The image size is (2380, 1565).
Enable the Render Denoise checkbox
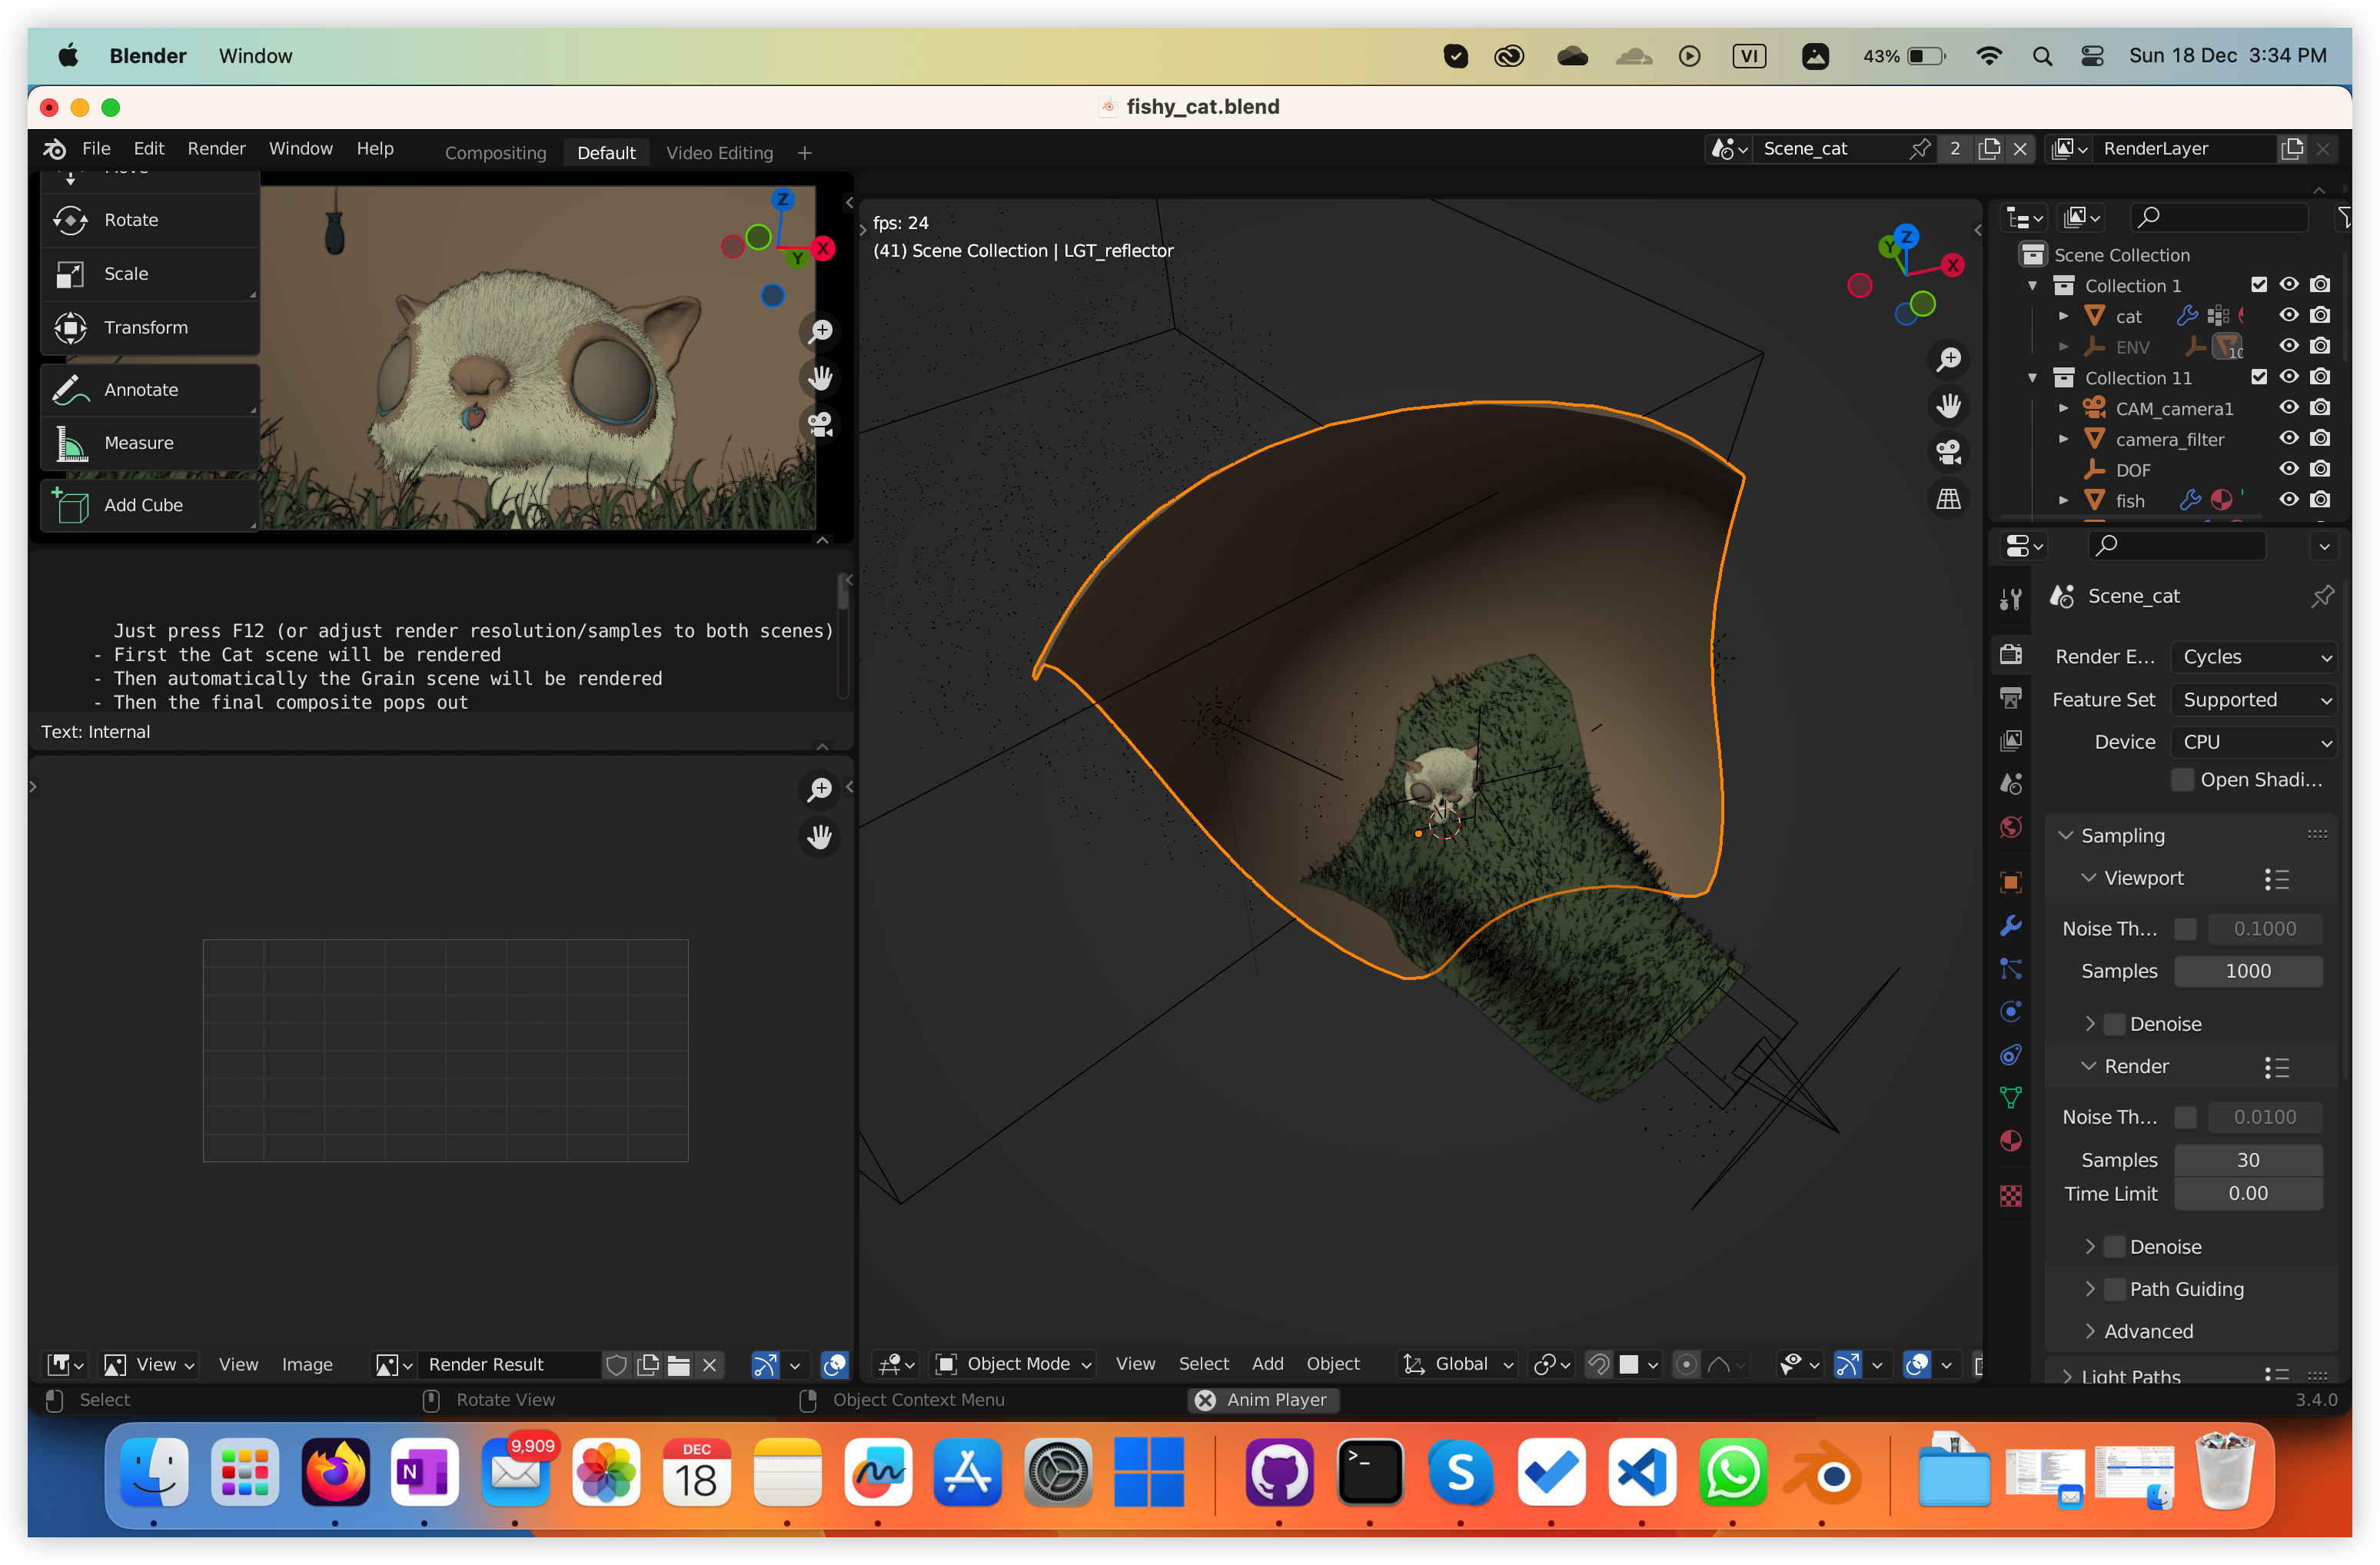tap(2115, 1247)
